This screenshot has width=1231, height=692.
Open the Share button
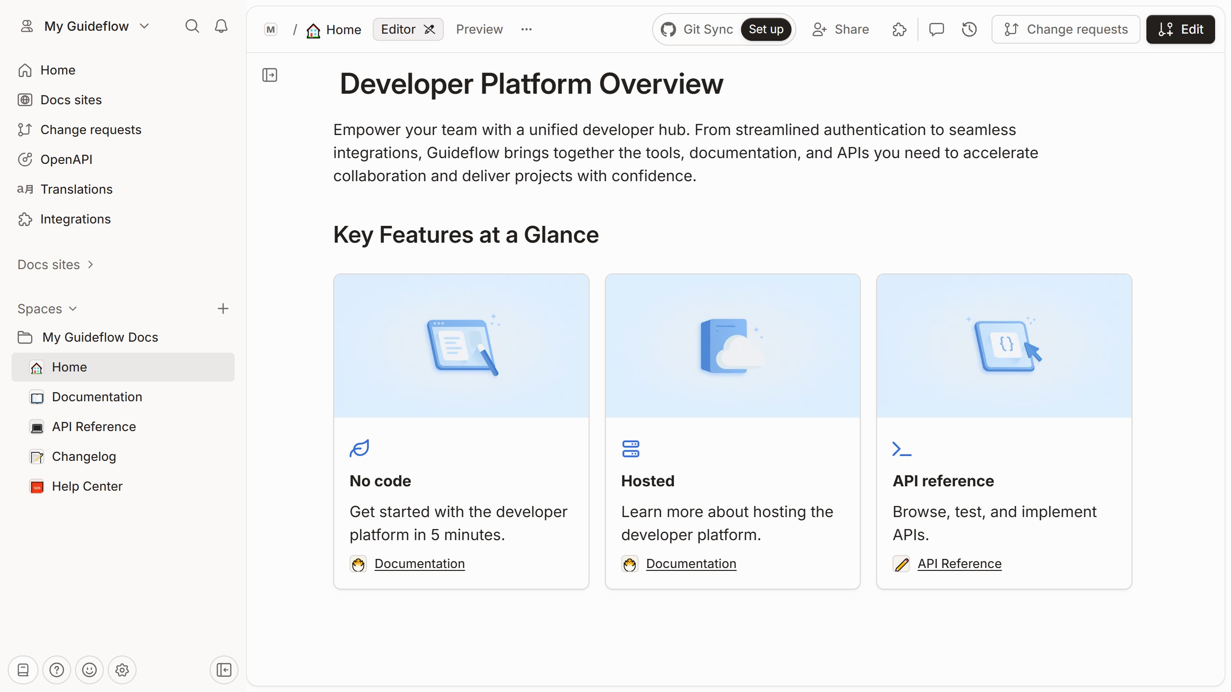841,29
